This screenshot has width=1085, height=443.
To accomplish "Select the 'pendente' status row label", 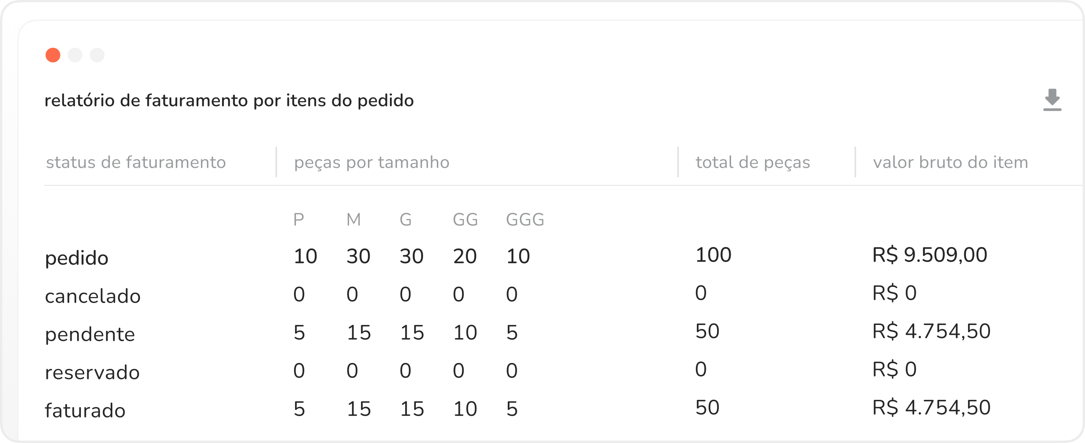I will coord(90,334).
